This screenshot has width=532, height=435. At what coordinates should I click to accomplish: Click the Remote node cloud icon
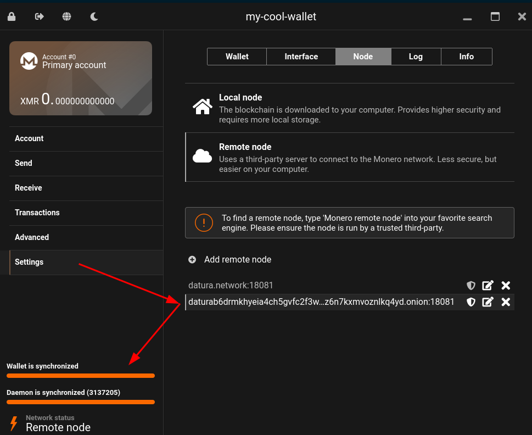202,156
